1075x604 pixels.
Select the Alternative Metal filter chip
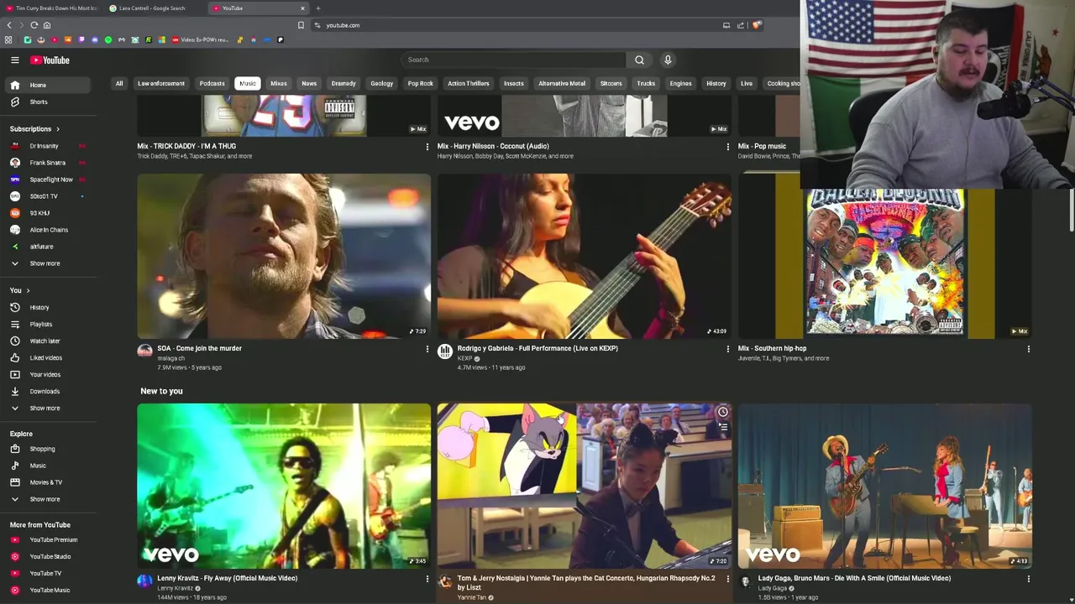pyautogui.click(x=562, y=84)
